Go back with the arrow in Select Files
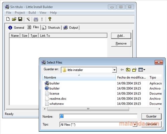 122,70
